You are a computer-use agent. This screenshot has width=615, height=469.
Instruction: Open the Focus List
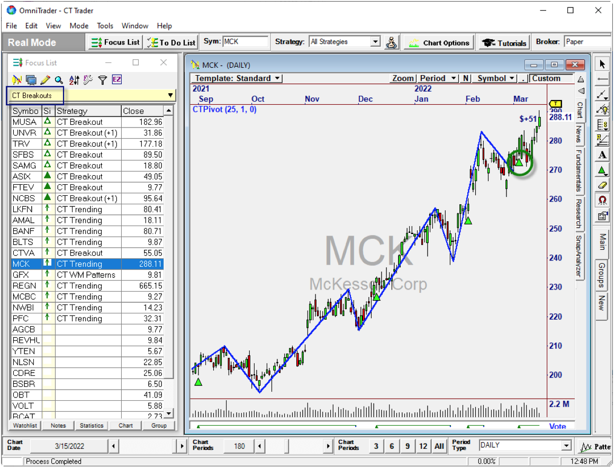tap(115, 42)
